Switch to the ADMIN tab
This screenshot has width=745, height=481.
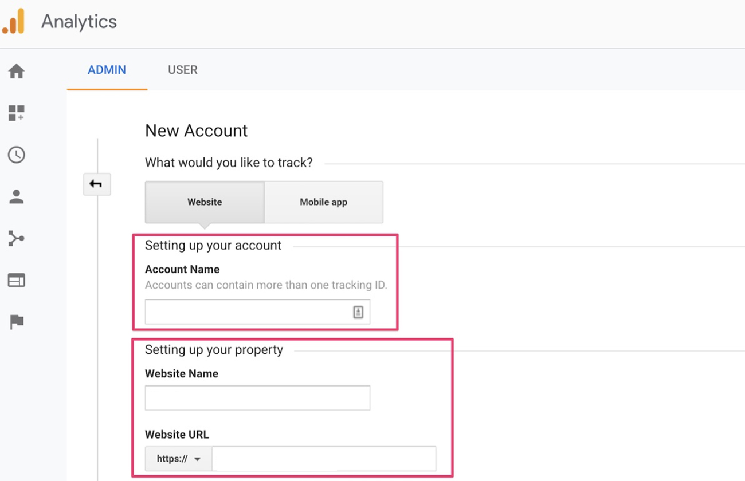107,70
